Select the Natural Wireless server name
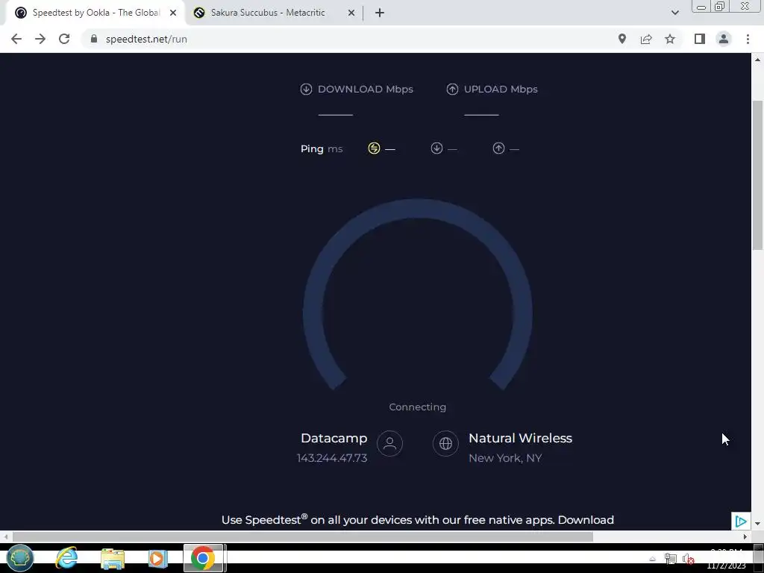764x573 pixels. [x=520, y=438]
